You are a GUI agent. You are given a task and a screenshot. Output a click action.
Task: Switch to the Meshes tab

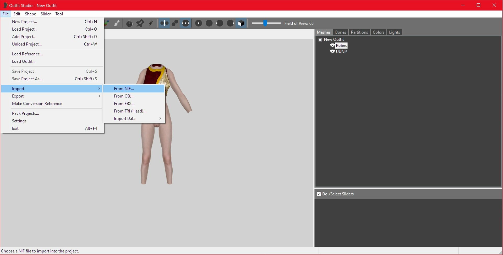click(324, 32)
